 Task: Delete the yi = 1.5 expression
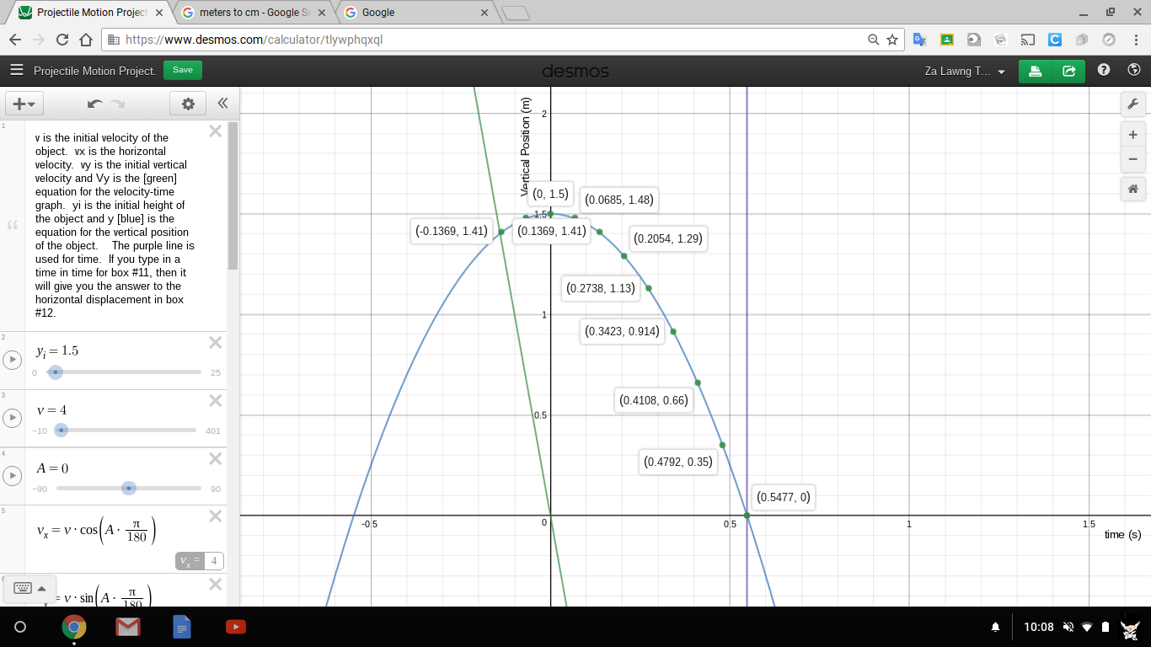point(216,342)
